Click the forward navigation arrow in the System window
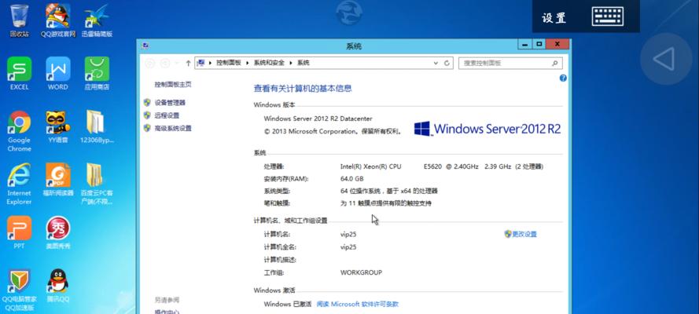This screenshot has width=699, height=314. pos(165,63)
